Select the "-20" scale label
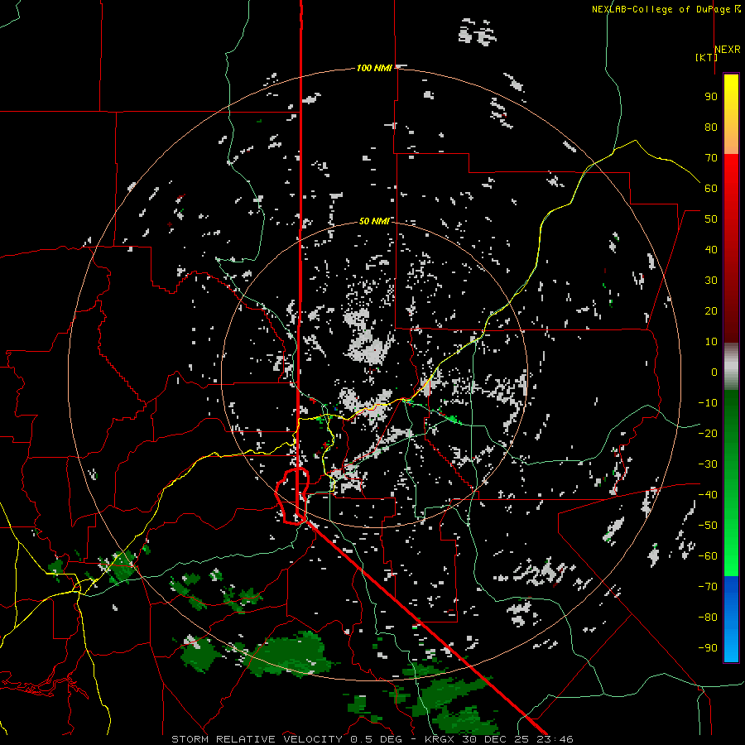The image size is (745, 745). (x=708, y=433)
